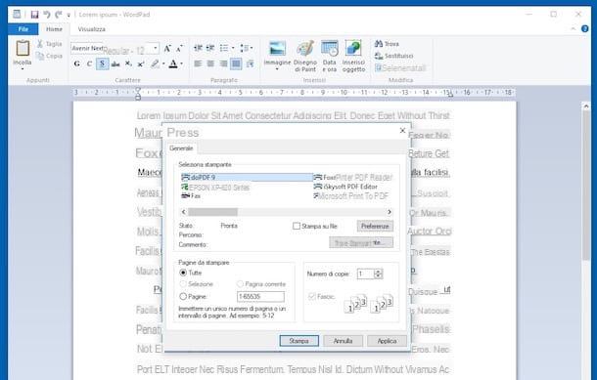597x380 pixels.
Task: Expand highlight color dropdown arrow
Action: [x=163, y=63]
